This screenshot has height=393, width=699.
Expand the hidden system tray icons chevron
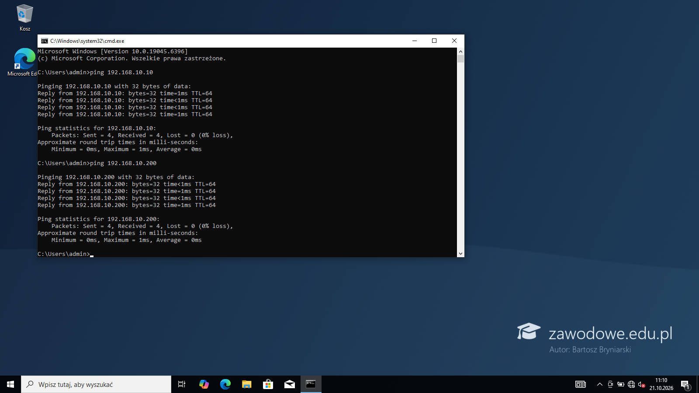tap(599, 384)
